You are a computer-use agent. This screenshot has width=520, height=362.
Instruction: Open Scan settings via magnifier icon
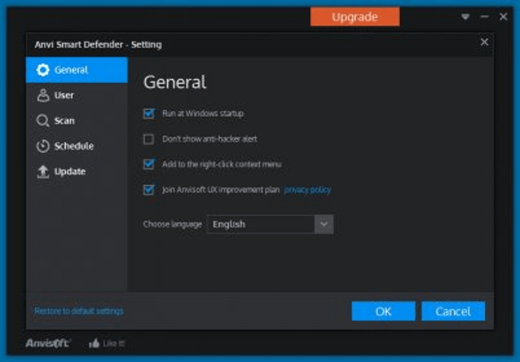tap(43, 121)
